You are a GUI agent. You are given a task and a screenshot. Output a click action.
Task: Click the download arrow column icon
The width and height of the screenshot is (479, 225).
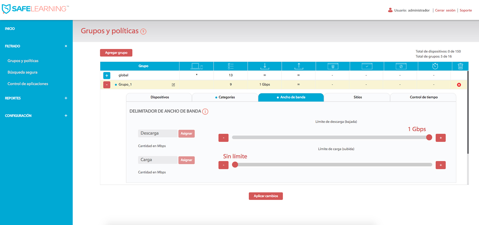(x=265, y=66)
